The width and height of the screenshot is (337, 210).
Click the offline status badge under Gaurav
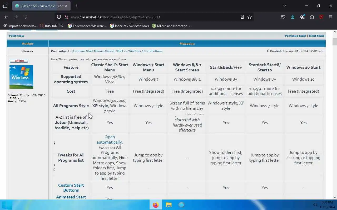19,61
